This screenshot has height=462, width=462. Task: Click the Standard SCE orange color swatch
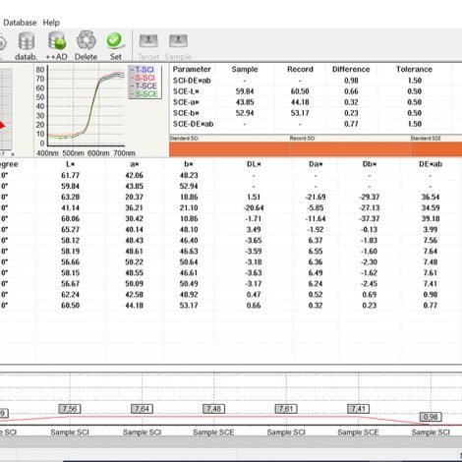click(x=436, y=149)
